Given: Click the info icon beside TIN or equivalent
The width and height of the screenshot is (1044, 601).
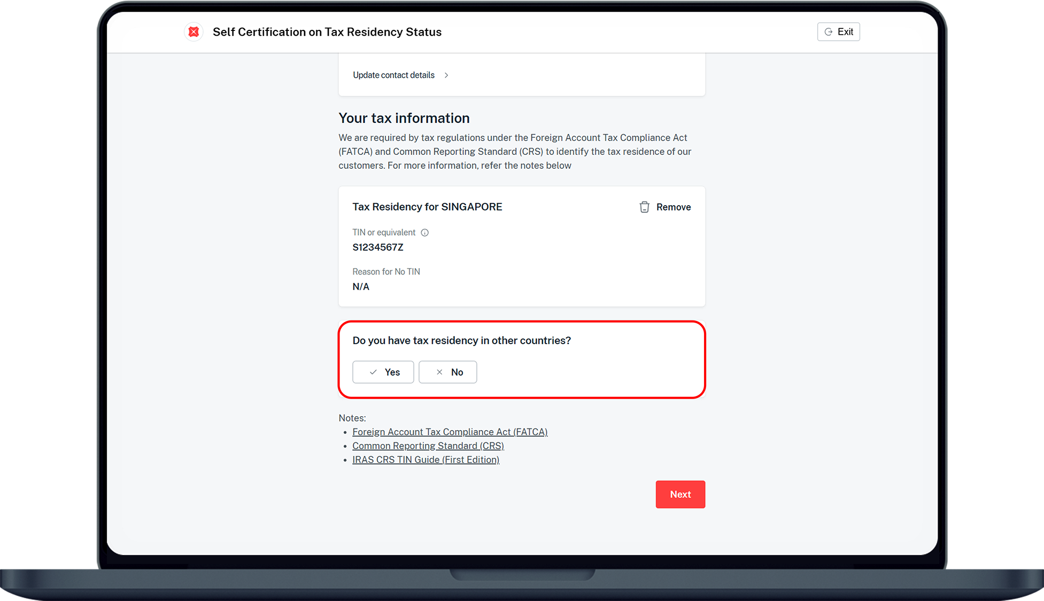Looking at the screenshot, I should coord(424,232).
